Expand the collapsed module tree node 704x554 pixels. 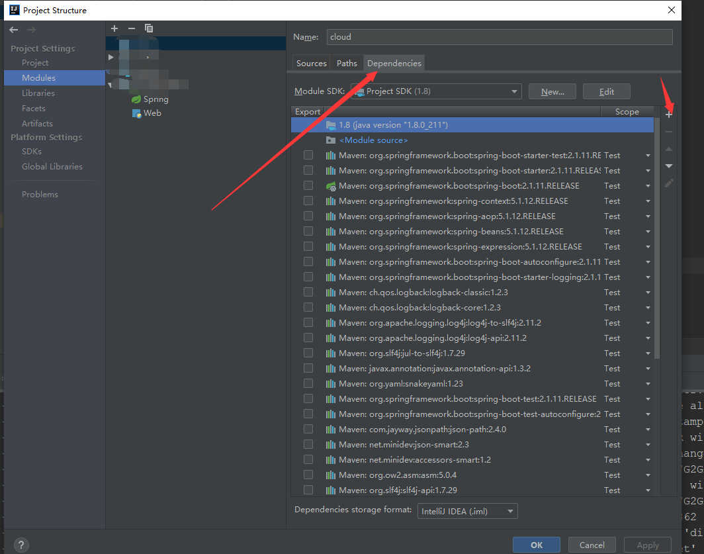coord(111,57)
